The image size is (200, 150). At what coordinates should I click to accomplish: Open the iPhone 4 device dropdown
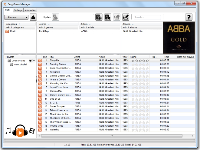pos(16,17)
